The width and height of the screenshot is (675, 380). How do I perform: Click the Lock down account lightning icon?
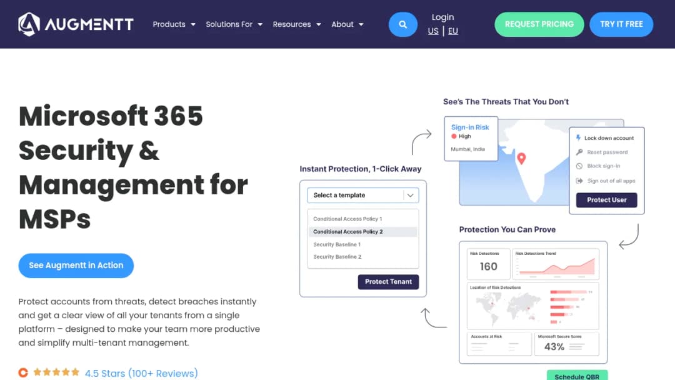(x=578, y=137)
